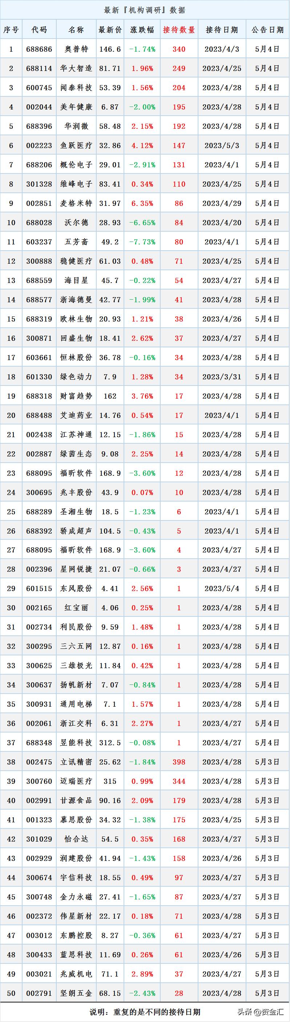
Task: Click the name 圣湘生物
Action: coord(76,511)
